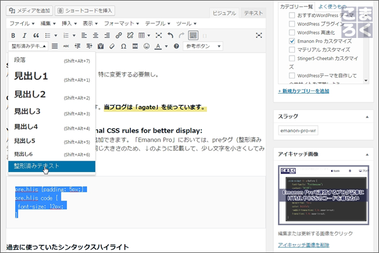Open the フォーマット menu
This screenshot has height=253, width=379.
121,23
